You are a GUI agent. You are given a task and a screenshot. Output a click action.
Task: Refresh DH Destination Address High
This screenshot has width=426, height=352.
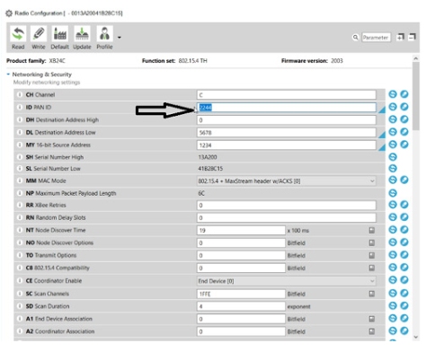click(393, 119)
